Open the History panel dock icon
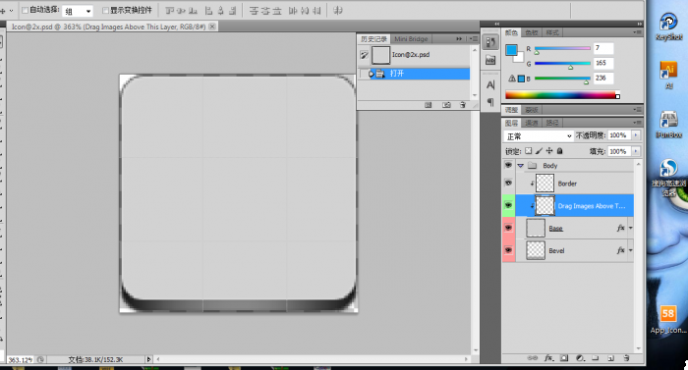 [490, 42]
